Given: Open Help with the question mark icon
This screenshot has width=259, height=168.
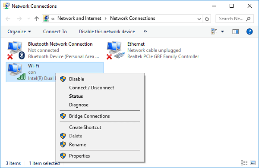Looking at the screenshot, I should pyautogui.click(x=250, y=31).
